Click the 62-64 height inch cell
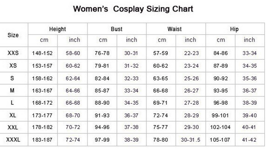Image resolution: width=269 pixels, height=149 pixels. [73, 78]
